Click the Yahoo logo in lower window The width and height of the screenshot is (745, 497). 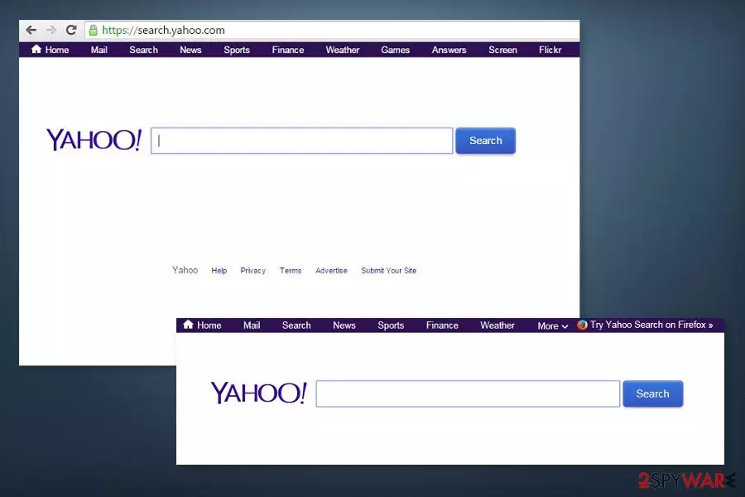point(259,393)
